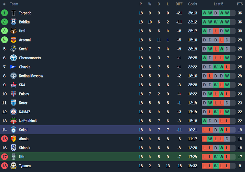Click the KAMAZ club crest
This screenshot has height=172, width=245.
pos(14,112)
